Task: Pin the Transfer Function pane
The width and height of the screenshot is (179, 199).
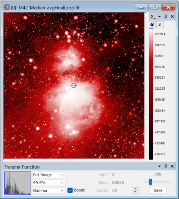Action: pyautogui.click(x=166, y=166)
